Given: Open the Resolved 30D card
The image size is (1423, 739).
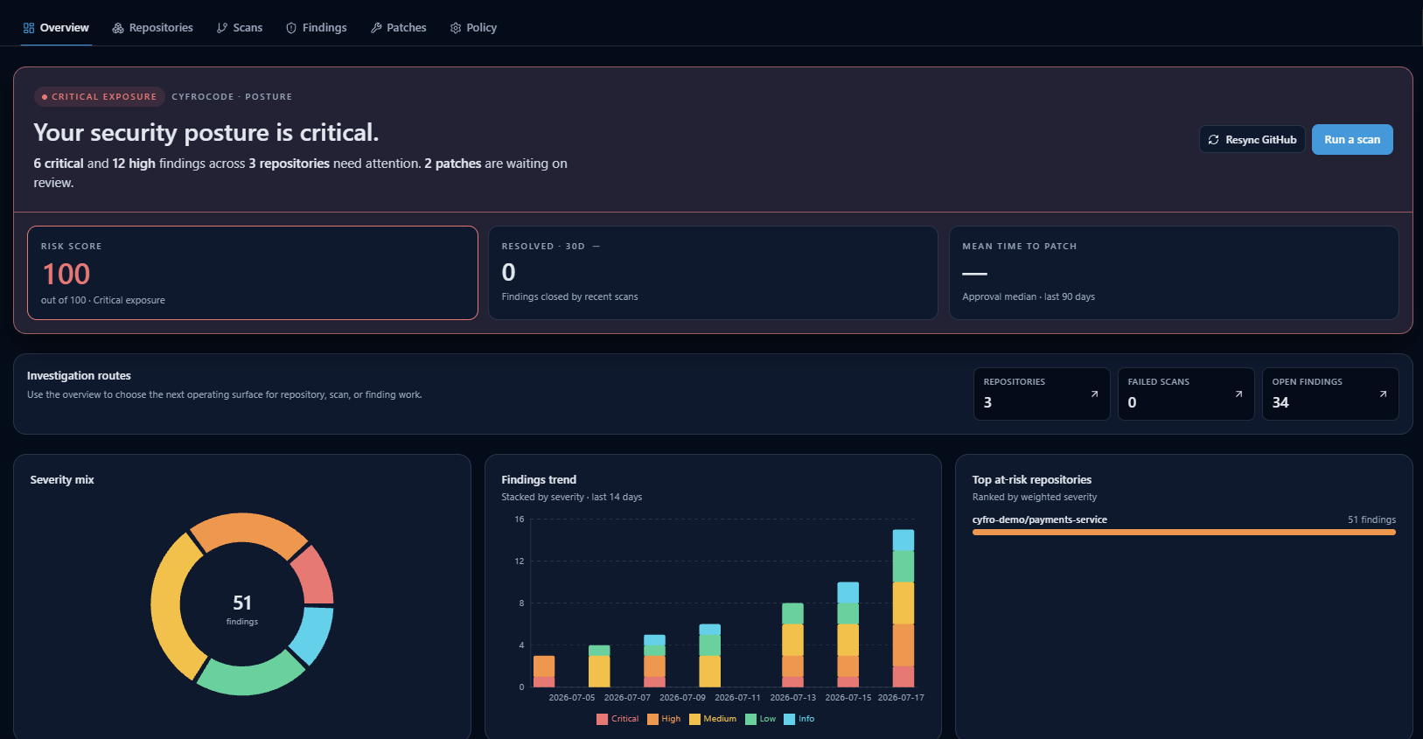Looking at the screenshot, I should (713, 273).
